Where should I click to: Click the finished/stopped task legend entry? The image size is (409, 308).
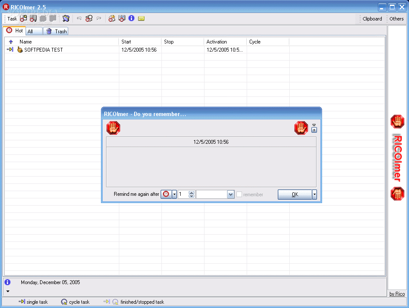point(134,302)
